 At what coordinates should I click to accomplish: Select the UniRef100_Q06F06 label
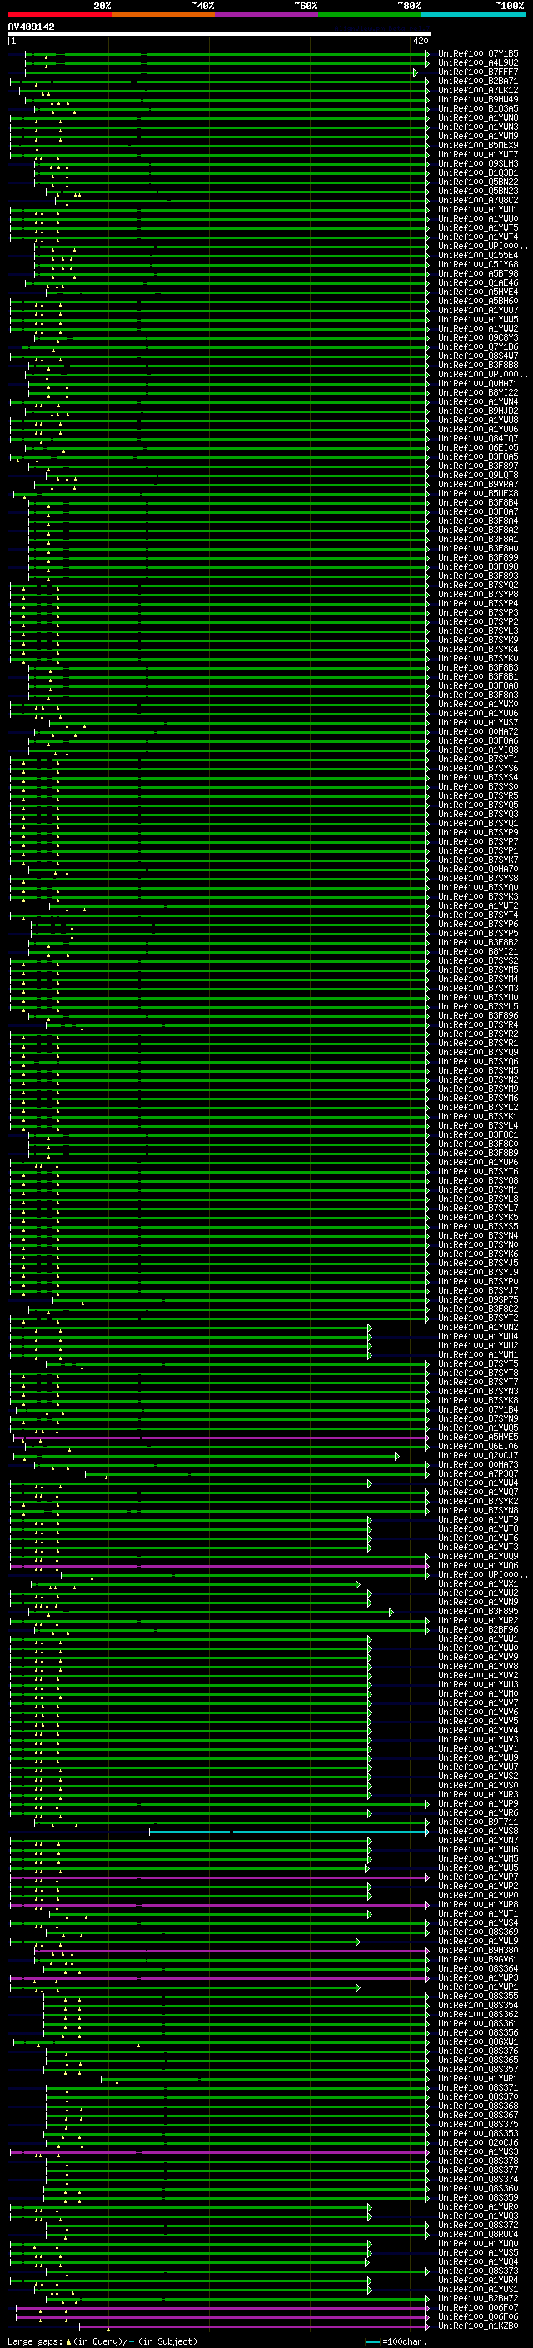click(478, 2317)
